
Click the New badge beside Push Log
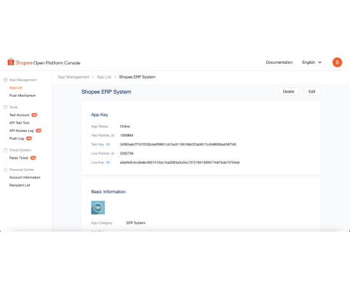(x=29, y=138)
